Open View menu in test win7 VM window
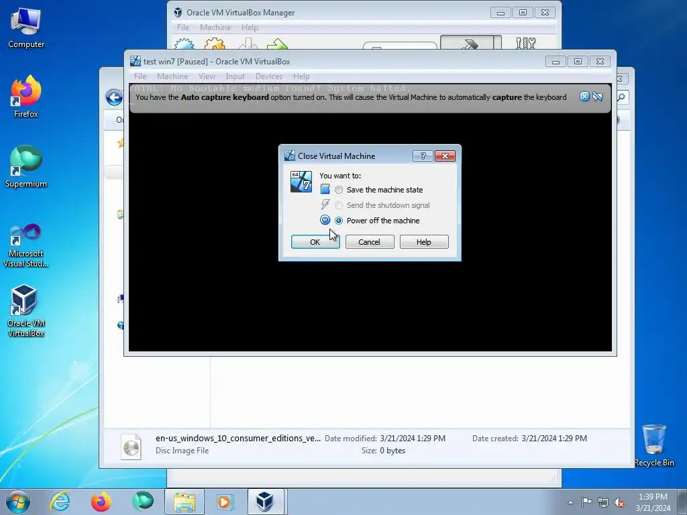The width and height of the screenshot is (687, 515). click(x=207, y=76)
